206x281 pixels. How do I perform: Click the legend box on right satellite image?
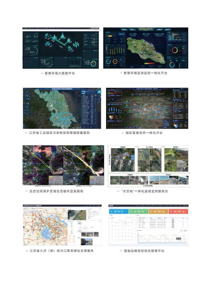[97, 180]
